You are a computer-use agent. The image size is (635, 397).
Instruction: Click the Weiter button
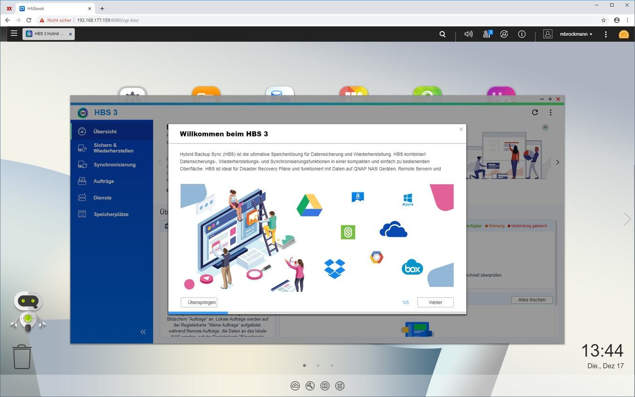coord(436,302)
